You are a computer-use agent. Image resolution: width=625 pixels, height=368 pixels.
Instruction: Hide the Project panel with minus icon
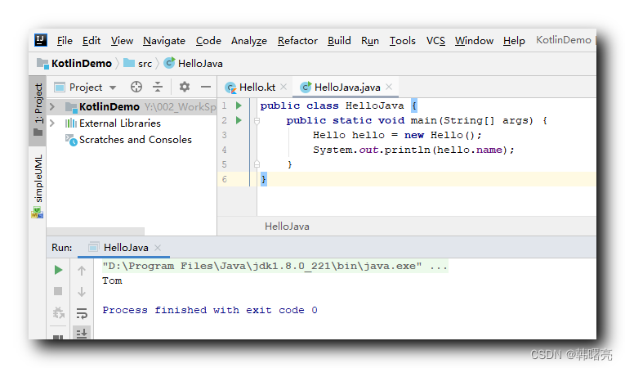[x=206, y=87]
